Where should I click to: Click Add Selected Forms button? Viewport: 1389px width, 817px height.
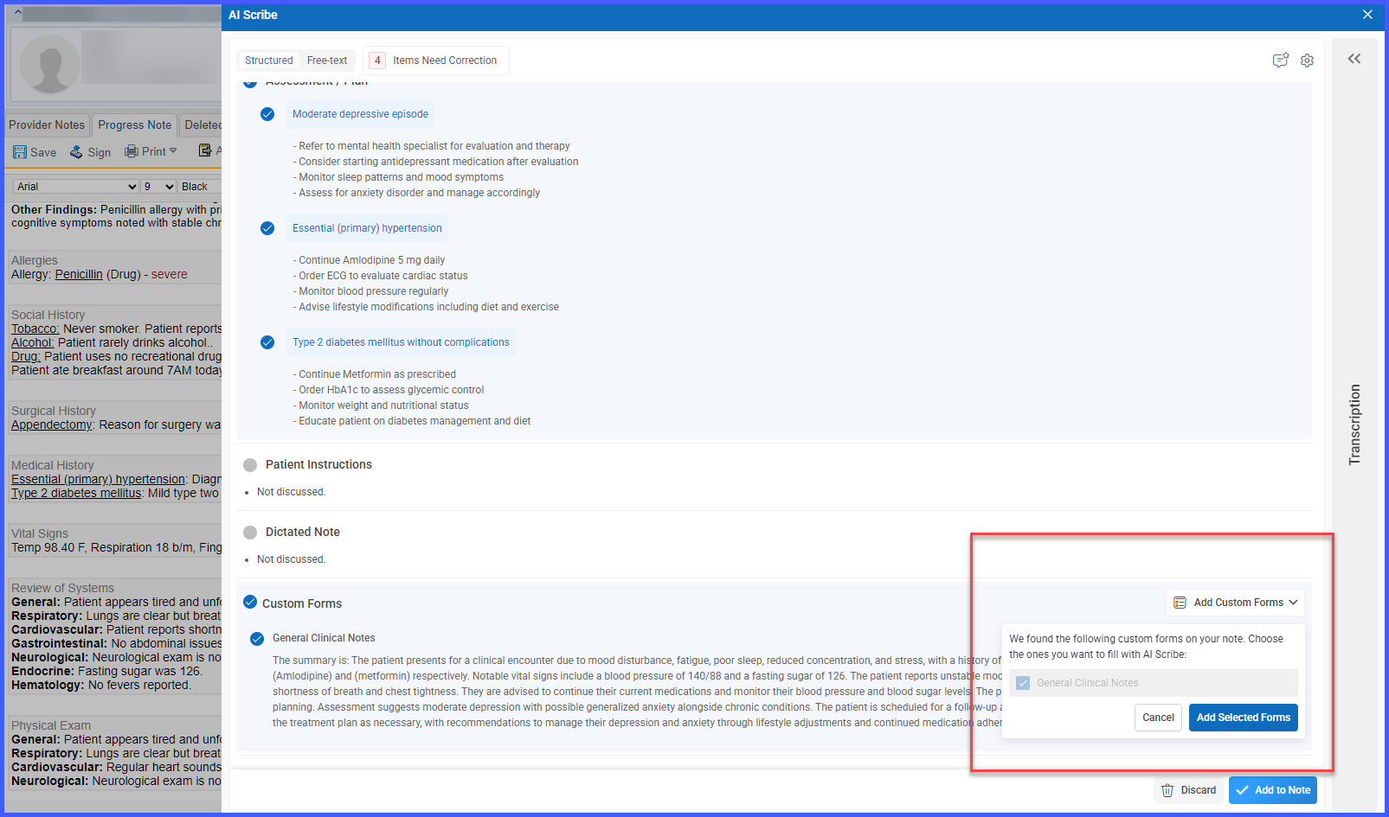[1244, 718]
